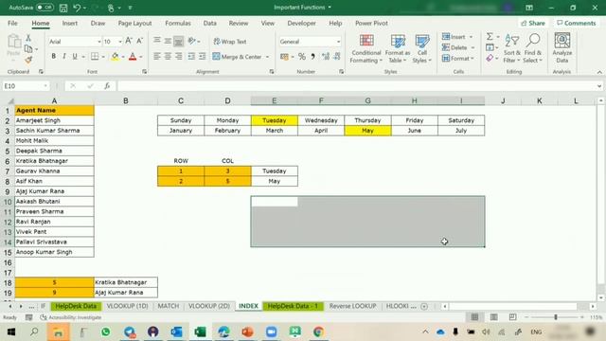
Task: Click the Save icon in the title bar
Action: (63, 8)
